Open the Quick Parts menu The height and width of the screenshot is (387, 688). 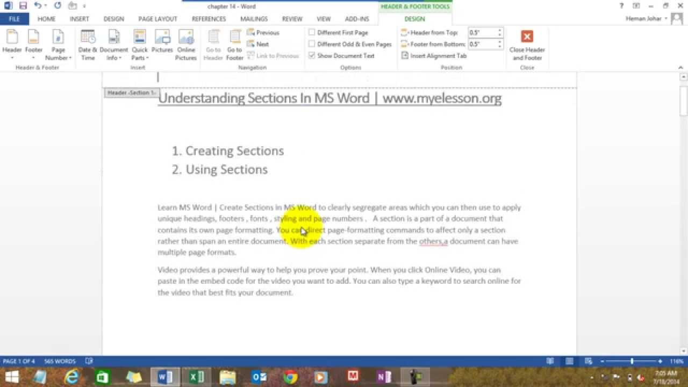point(139,45)
